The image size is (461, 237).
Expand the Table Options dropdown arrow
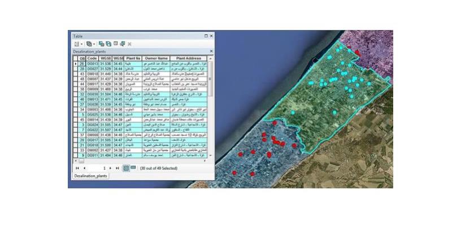coord(81,44)
